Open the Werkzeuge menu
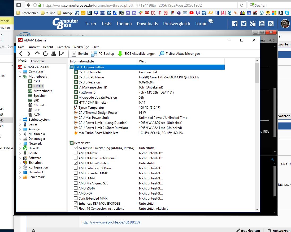The height and width of the screenshot is (232, 291). pyautogui.click(x=81, y=47)
